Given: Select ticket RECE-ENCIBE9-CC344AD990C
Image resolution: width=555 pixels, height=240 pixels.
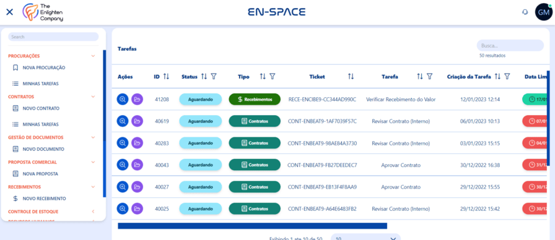Looking at the screenshot, I should click(x=322, y=100).
